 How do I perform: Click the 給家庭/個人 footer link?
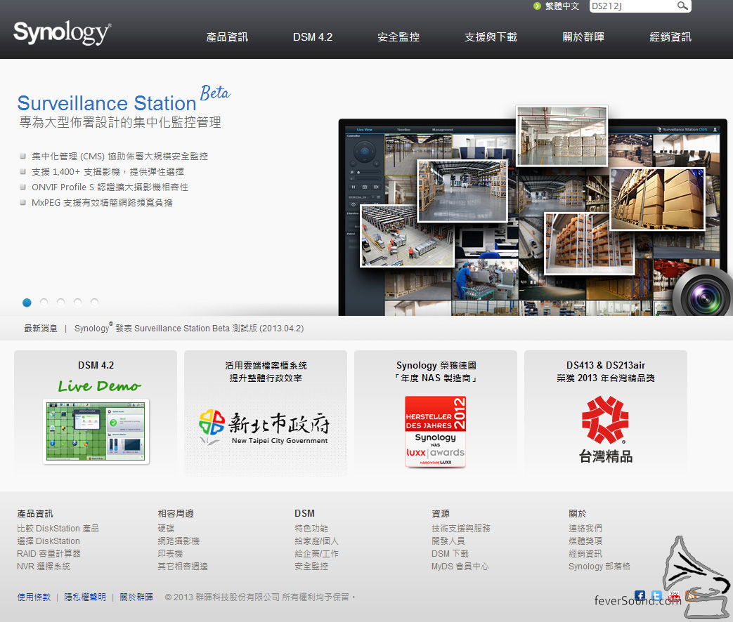316,541
